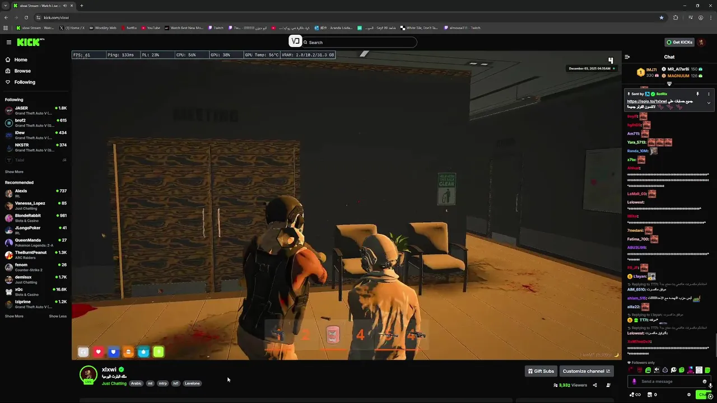The width and height of the screenshot is (717, 403).
Task: Open recommended channel Vanessa_Lopez
Action: pos(36,205)
